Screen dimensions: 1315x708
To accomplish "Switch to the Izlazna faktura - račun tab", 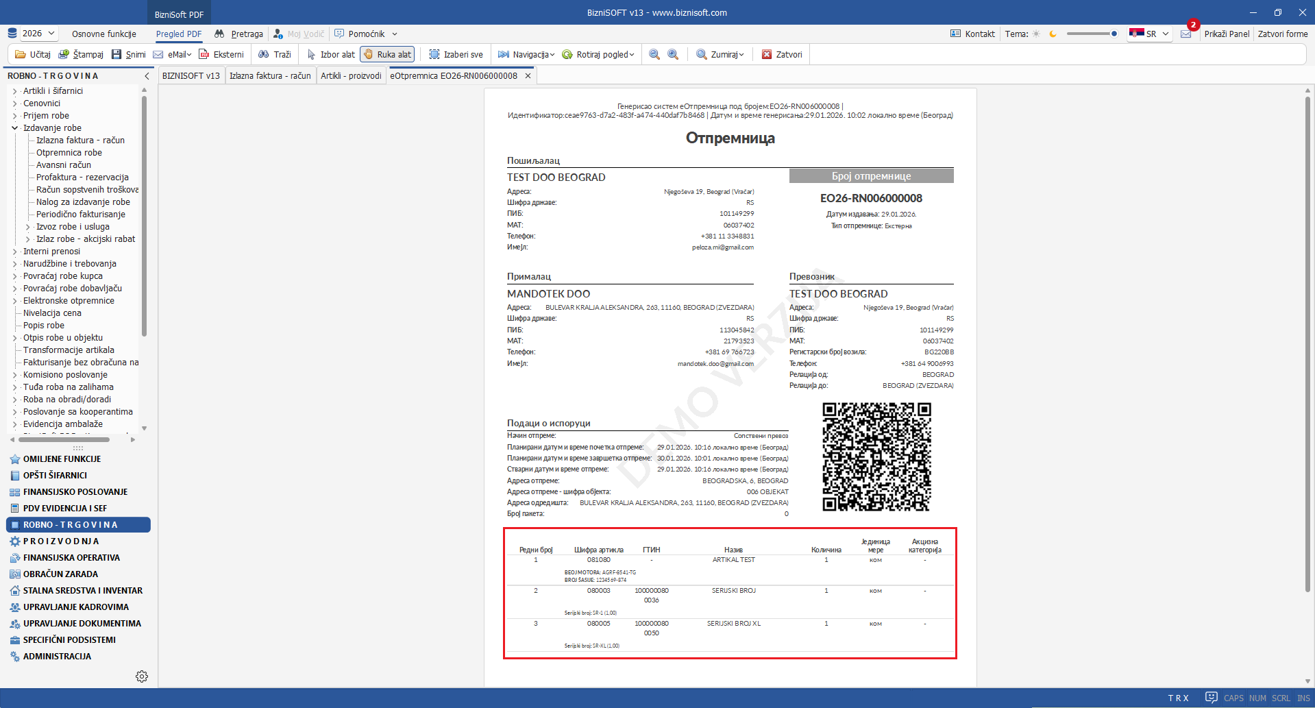I will point(270,76).
